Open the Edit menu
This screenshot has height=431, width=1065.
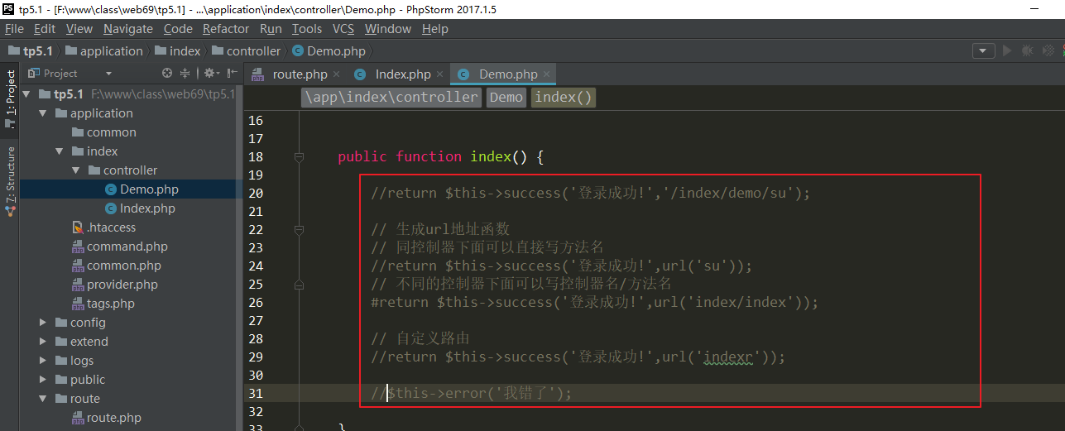pos(45,29)
